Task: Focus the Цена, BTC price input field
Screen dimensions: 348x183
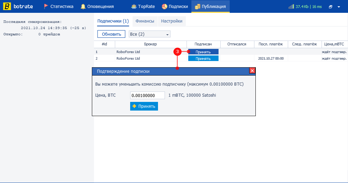Action: click(147, 95)
